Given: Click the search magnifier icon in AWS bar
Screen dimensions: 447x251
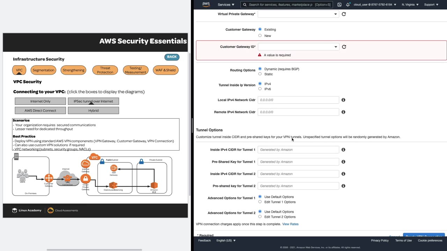Looking at the screenshot, I should click(x=245, y=5).
